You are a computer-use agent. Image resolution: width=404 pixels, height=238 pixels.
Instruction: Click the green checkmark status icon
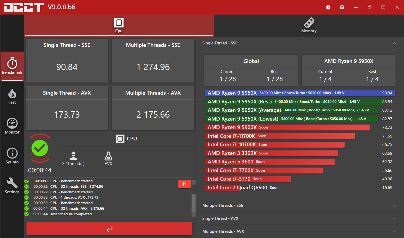(40, 148)
